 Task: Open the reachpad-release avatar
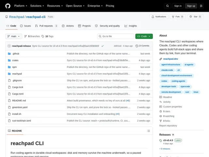[9, 46]
